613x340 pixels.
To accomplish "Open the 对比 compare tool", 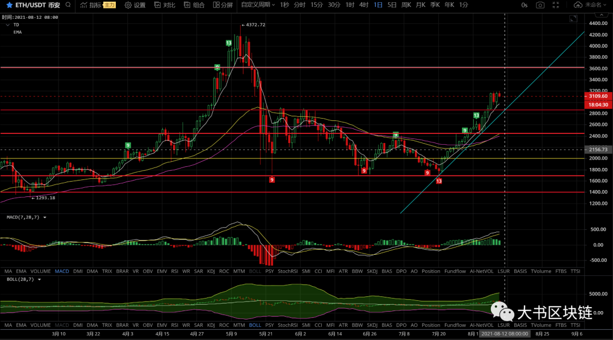I will pos(165,5).
